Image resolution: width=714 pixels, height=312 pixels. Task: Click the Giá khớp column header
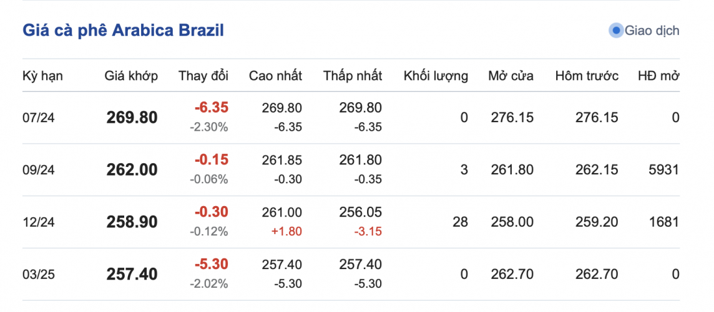(x=131, y=76)
